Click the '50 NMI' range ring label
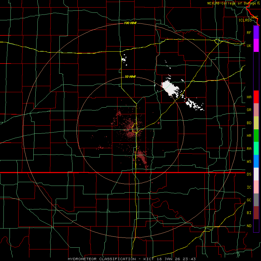The image size is (261, 261). coord(130,77)
